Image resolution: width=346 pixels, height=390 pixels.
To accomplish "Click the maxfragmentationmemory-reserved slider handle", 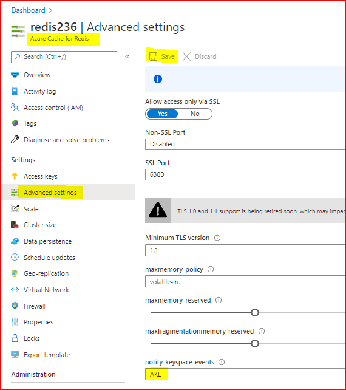I will tap(255, 343).
